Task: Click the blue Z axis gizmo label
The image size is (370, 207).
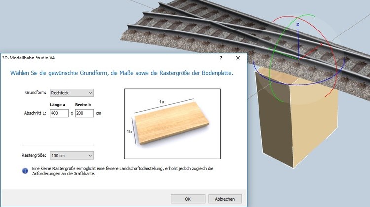Action: pos(298,24)
